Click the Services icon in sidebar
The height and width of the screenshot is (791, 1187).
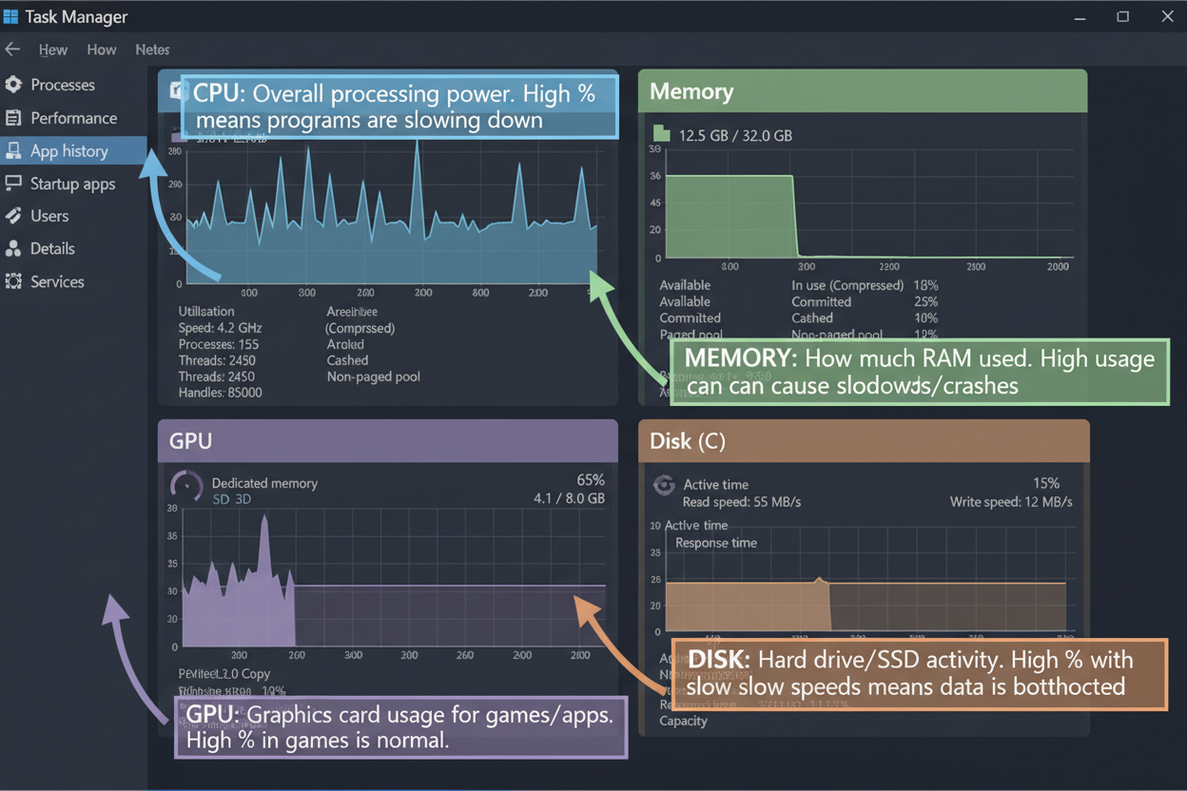[13, 281]
